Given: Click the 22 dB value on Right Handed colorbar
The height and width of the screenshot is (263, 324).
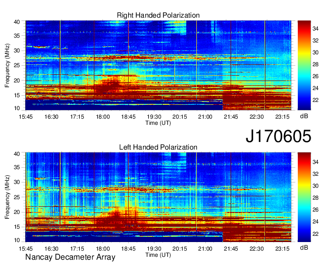Looking at the screenshot, I should click(x=315, y=100).
